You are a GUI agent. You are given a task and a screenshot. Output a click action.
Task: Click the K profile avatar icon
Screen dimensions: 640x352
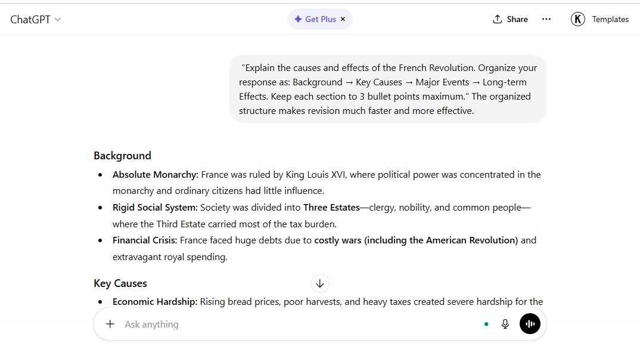point(577,19)
